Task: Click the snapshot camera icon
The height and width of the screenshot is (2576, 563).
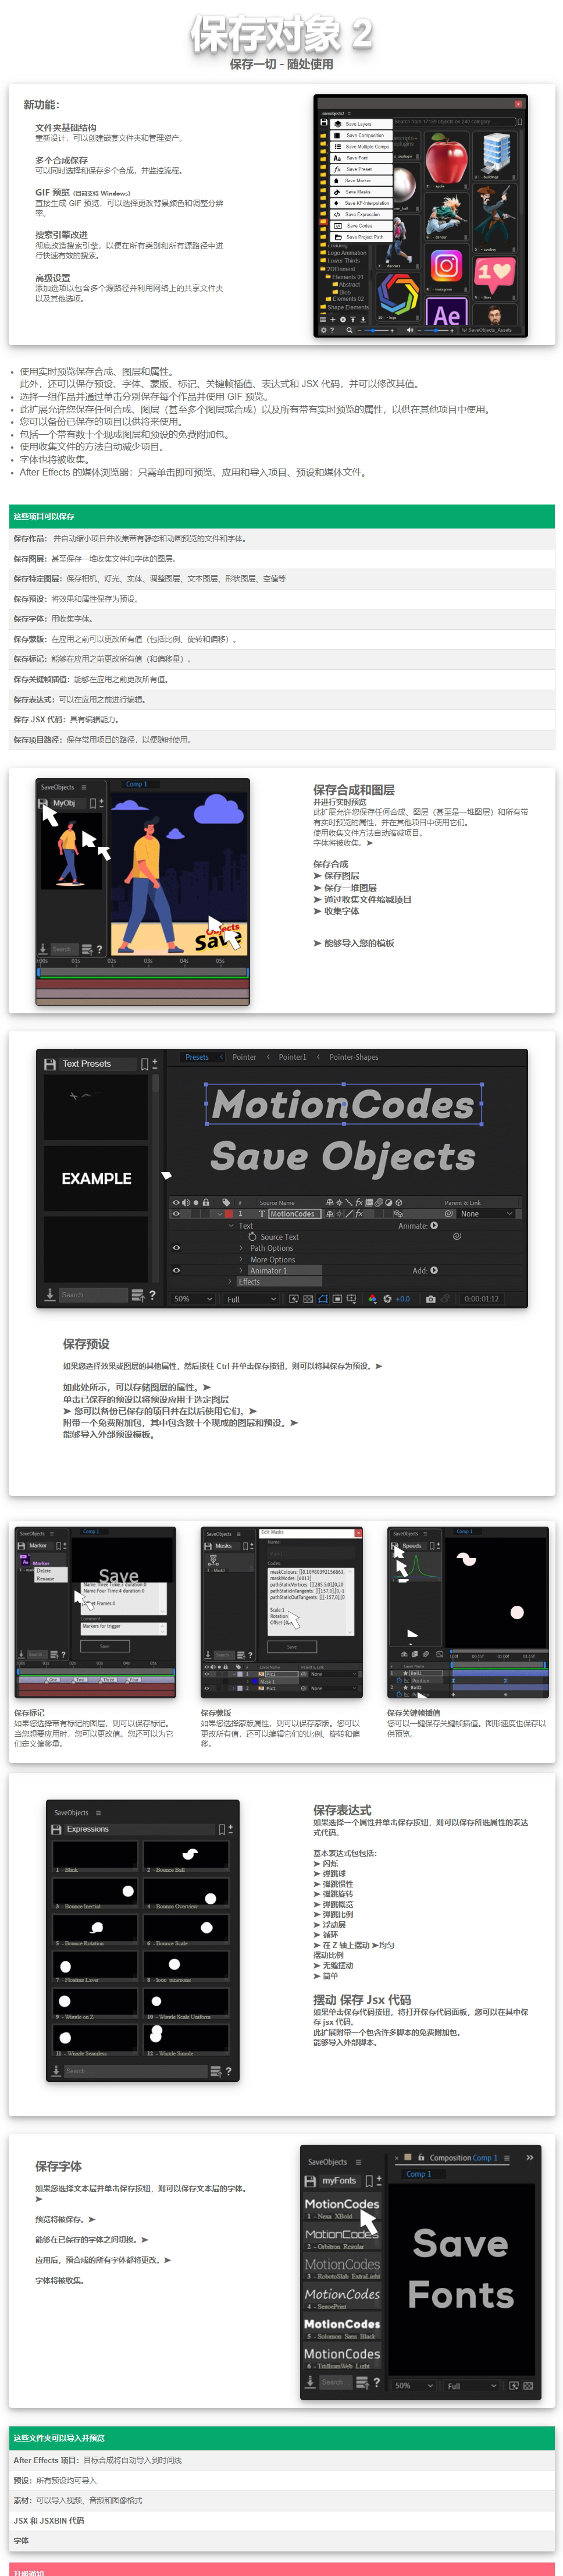Action: (x=431, y=1299)
